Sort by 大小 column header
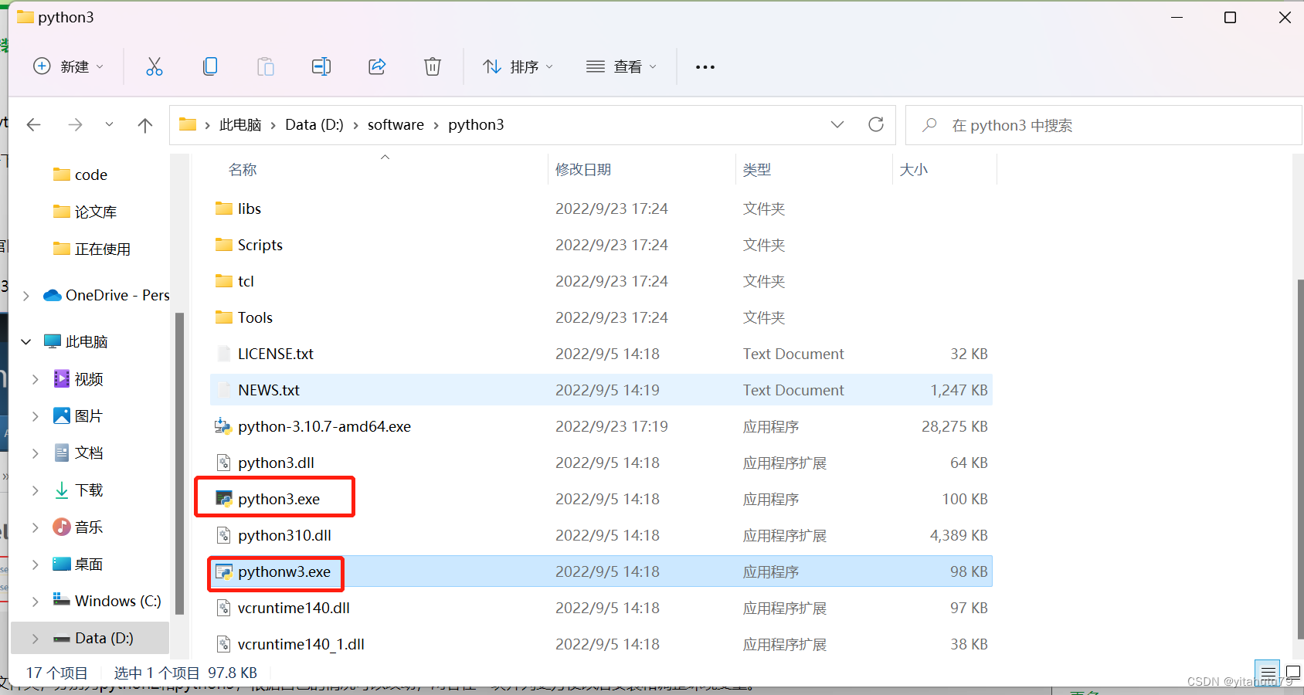 pyautogui.click(x=914, y=169)
